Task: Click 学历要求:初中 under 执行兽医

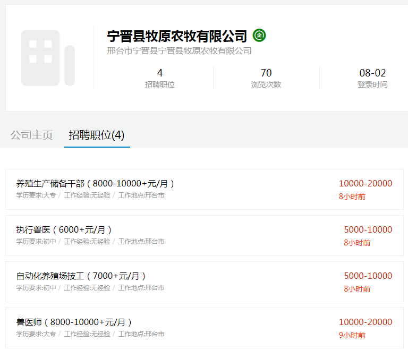Action: coord(36,242)
